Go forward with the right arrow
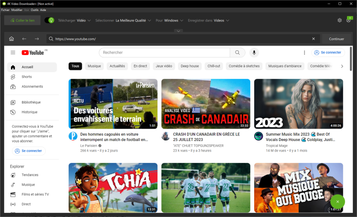The height and width of the screenshot is (217, 357). (x=37, y=39)
